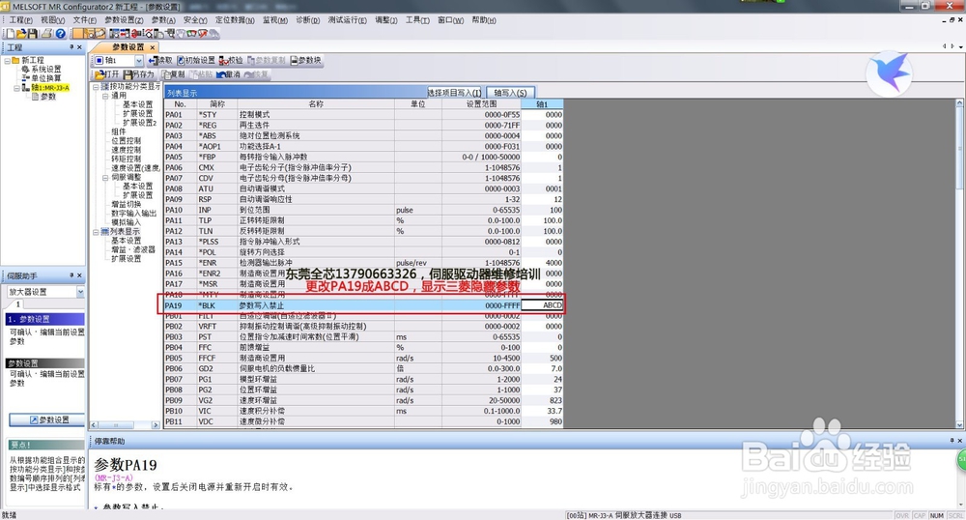966x520 pixels.
Task: Open the 放大器设置 dropdown in servo assistant
Action: click(80, 292)
